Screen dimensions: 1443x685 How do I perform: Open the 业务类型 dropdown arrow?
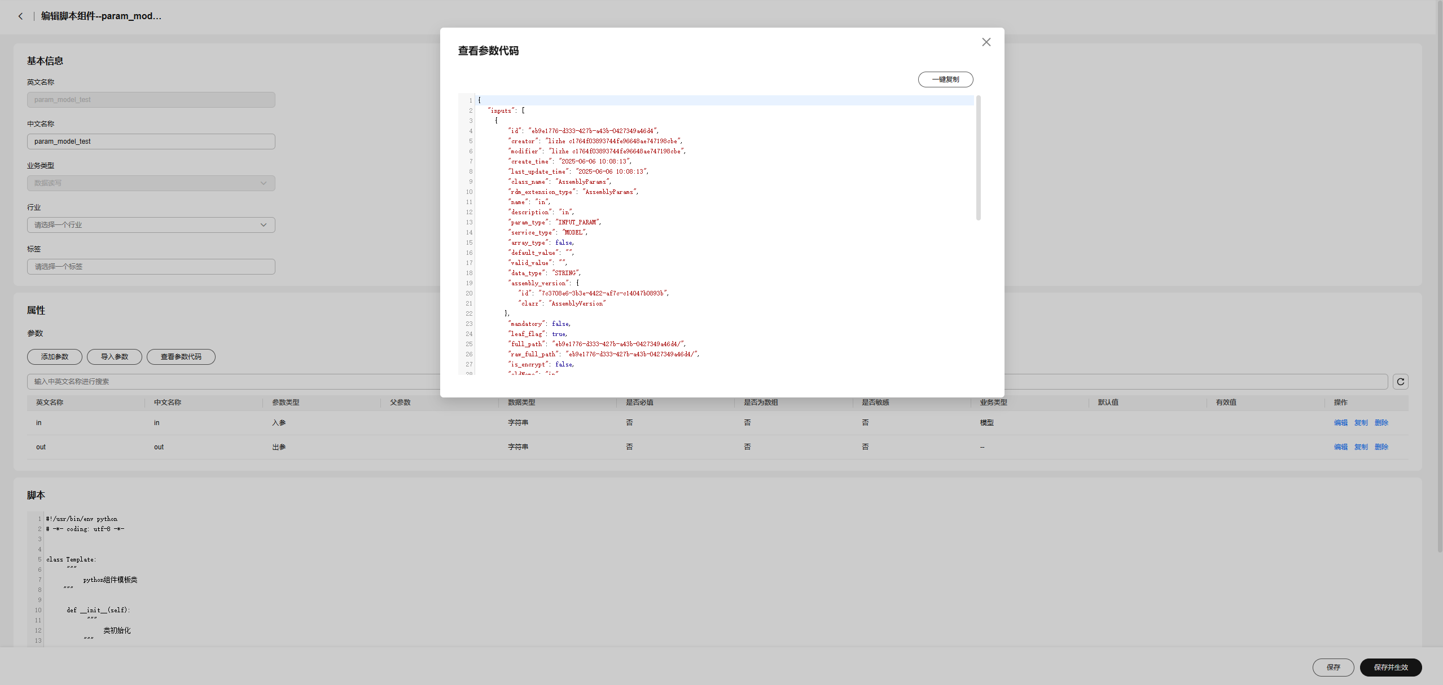(x=263, y=183)
